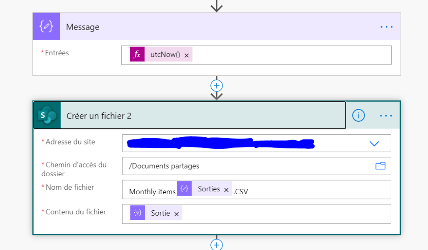Screen dimensions: 428x250
Task: Add a new step below Créer un fichier 2
Action: pyautogui.click(x=216, y=245)
